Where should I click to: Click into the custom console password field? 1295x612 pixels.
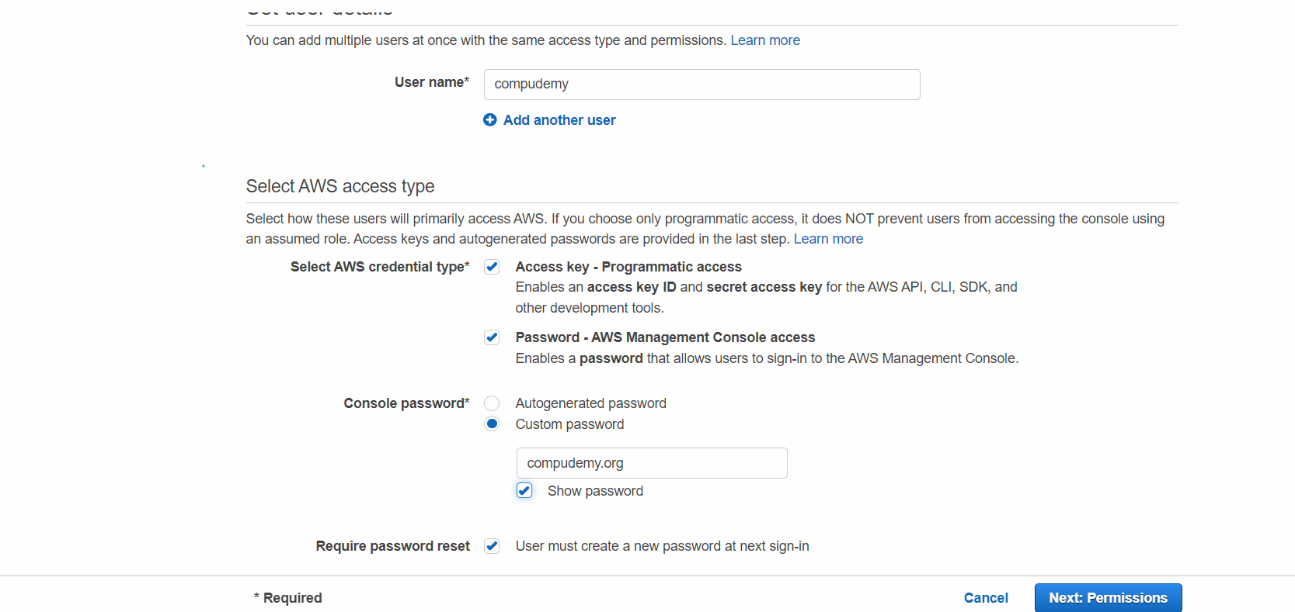651,463
